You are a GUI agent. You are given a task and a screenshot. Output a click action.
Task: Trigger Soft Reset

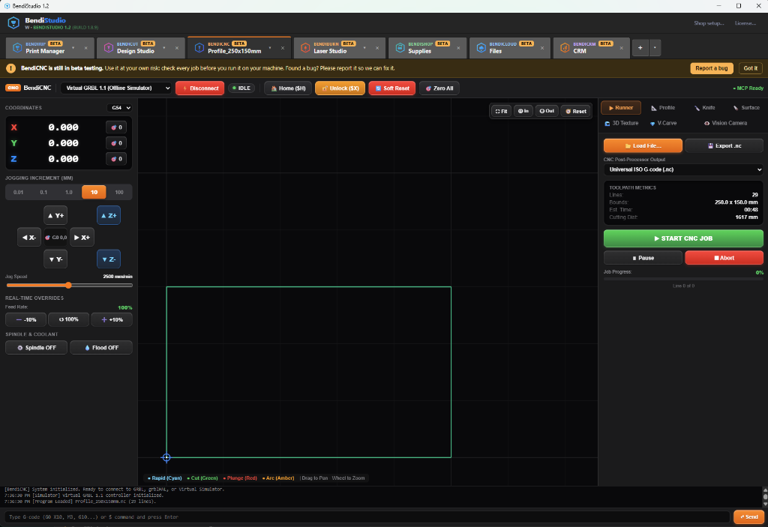(391, 88)
